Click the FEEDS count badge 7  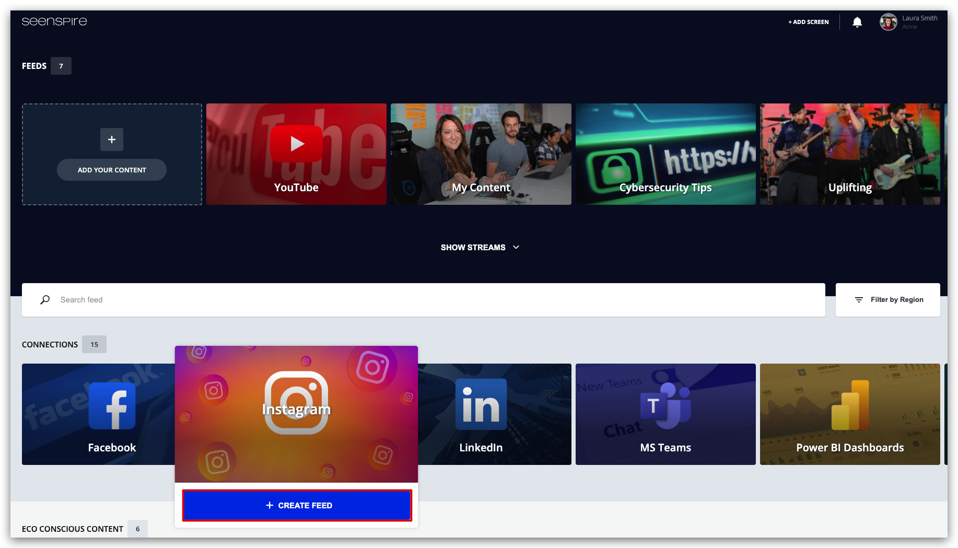click(x=61, y=66)
